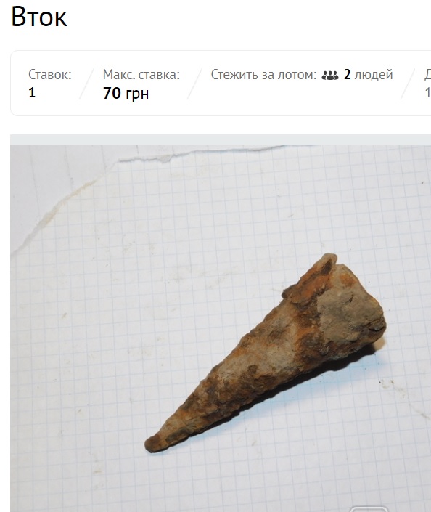
Task: Click the bid count "1"
Action: pyautogui.click(x=32, y=93)
